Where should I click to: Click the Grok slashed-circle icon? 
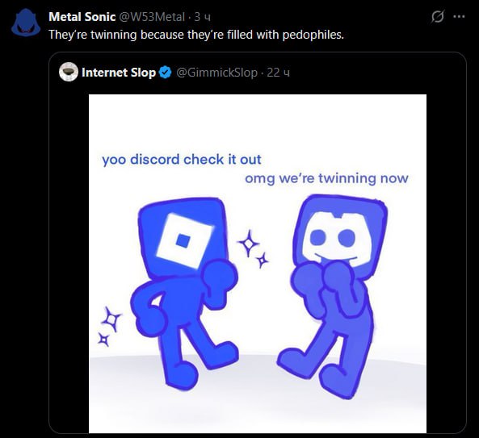pyautogui.click(x=438, y=16)
